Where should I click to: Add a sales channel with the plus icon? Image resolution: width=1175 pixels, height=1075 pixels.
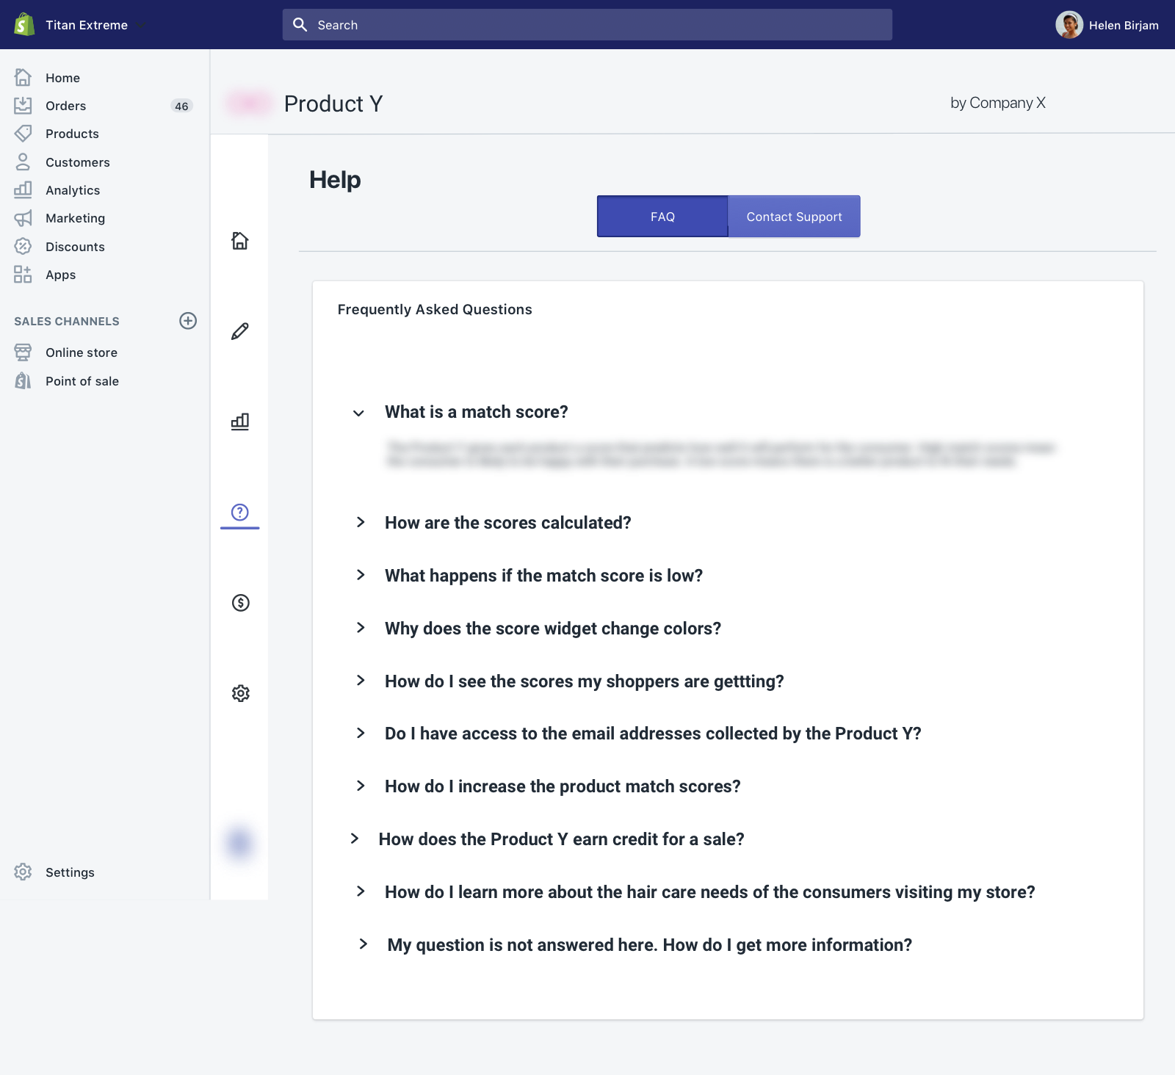(188, 321)
